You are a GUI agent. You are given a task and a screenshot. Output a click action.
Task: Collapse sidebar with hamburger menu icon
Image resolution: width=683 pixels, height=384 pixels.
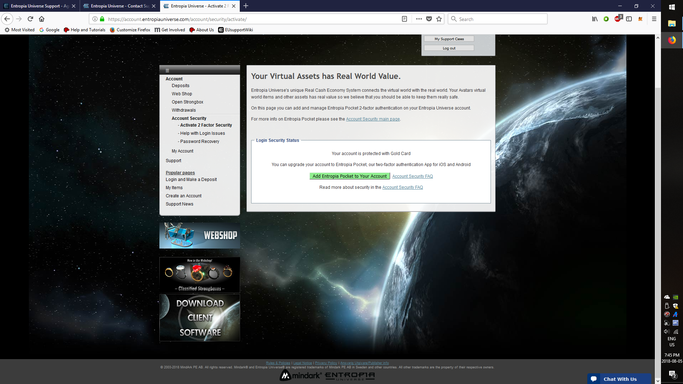(x=167, y=70)
